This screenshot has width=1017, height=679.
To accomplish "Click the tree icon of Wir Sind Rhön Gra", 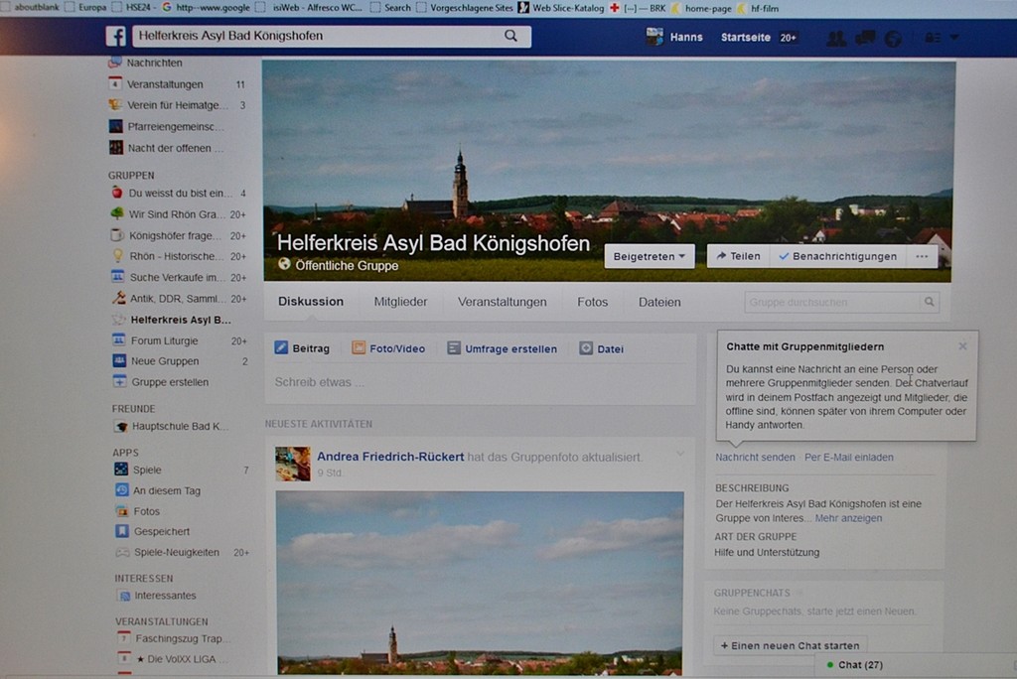I will (117, 213).
